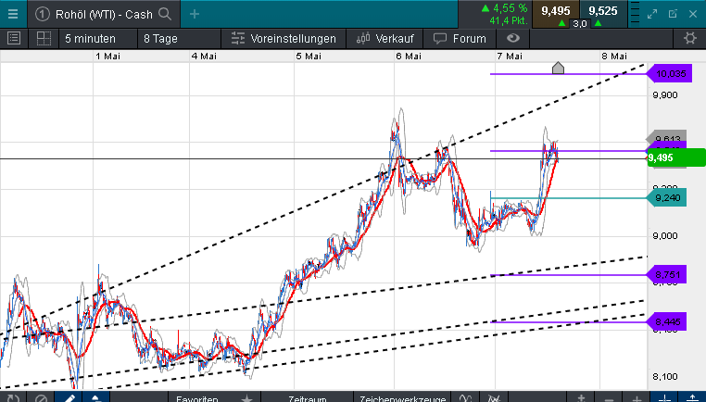This screenshot has height=402, width=706.
Task: Click the buy price 9,525 box
Action: 603,14
